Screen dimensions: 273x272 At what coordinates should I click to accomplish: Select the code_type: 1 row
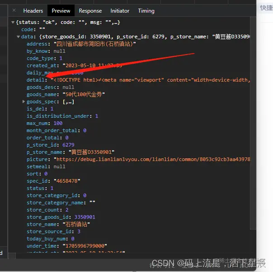[44, 58]
